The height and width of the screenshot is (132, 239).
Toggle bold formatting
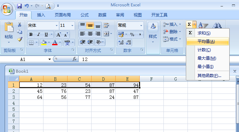[31, 35]
